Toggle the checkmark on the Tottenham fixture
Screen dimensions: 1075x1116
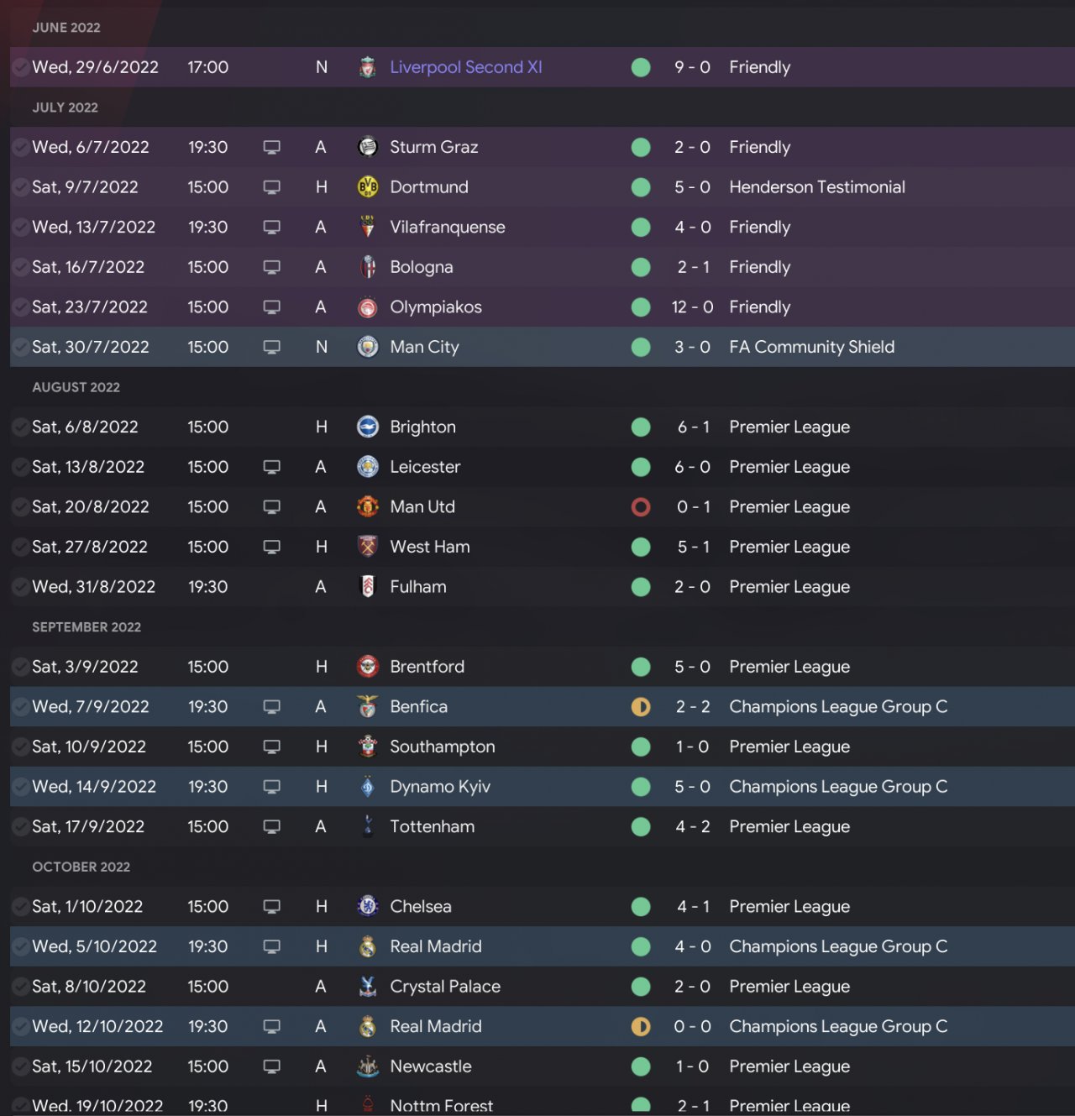click(x=20, y=827)
